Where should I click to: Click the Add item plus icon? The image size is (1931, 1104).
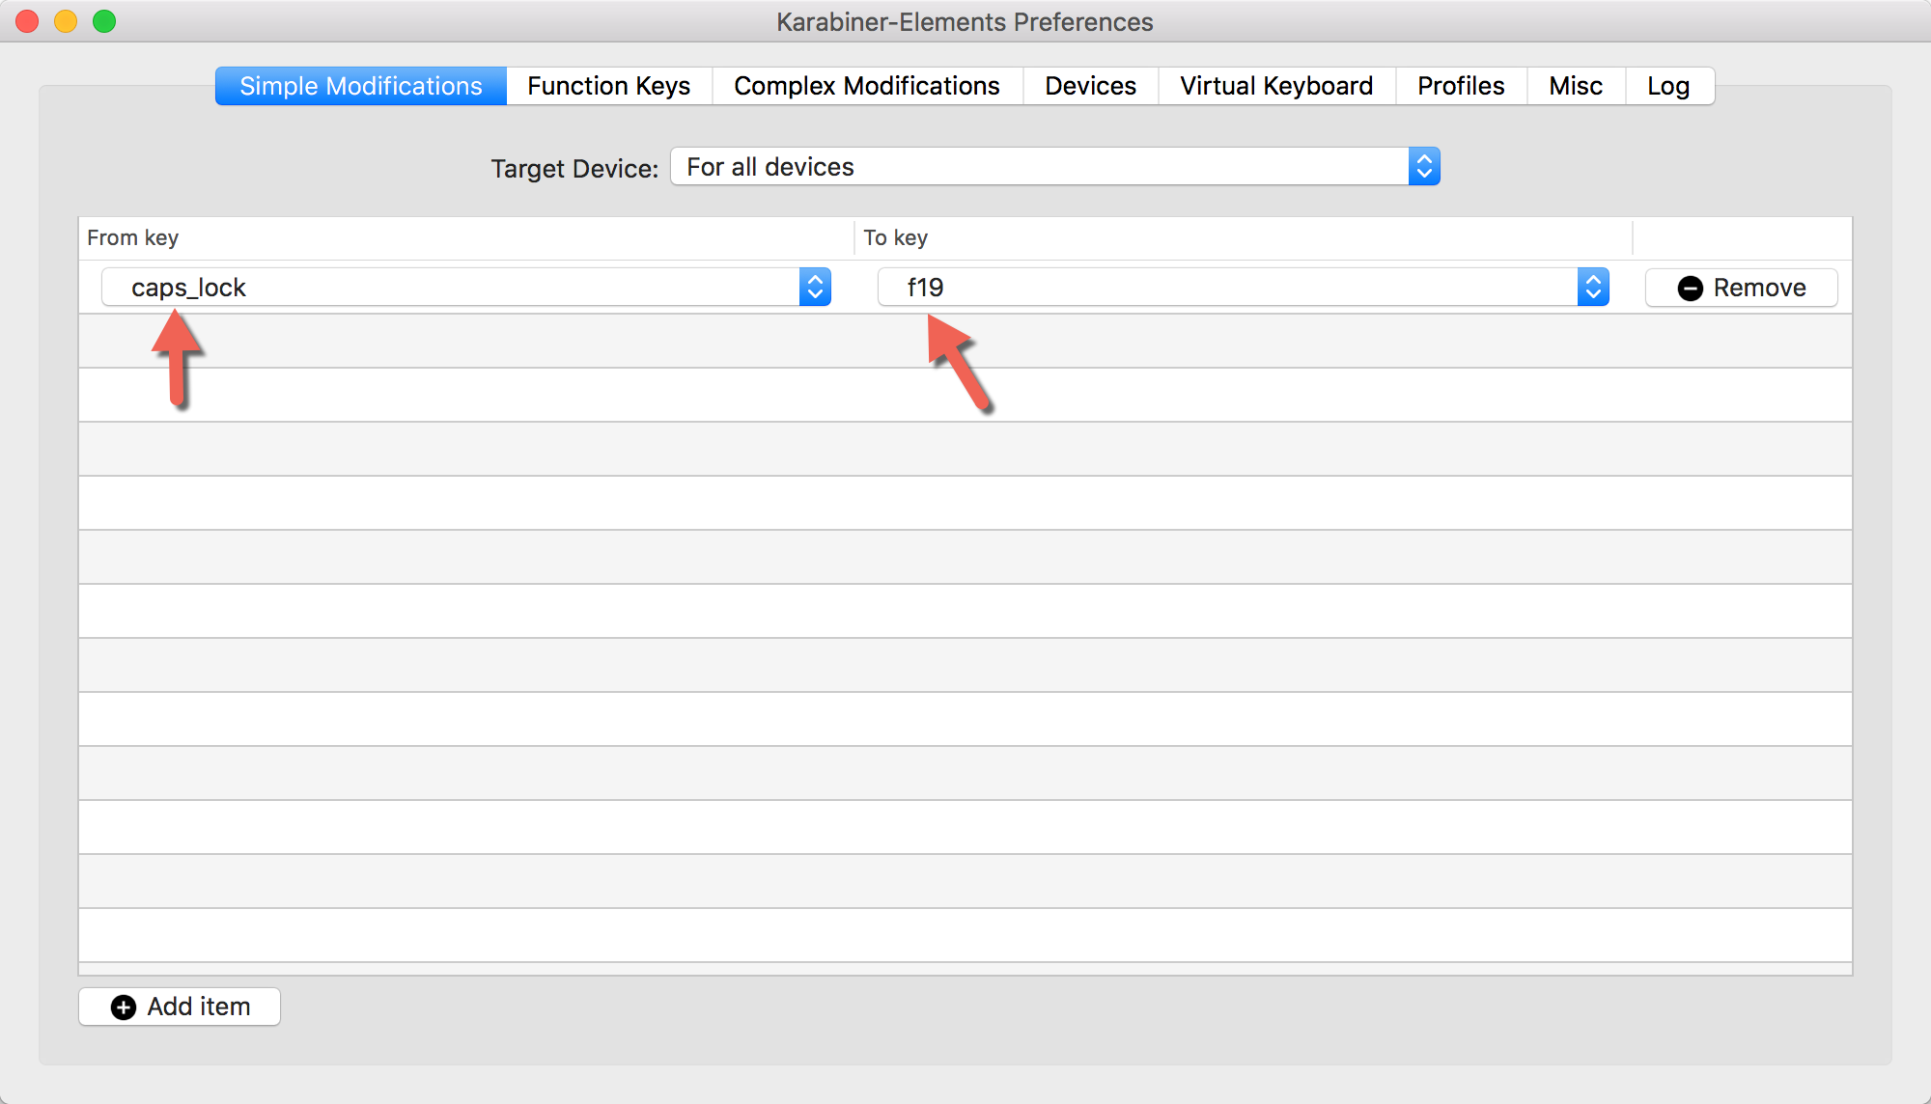click(124, 1007)
